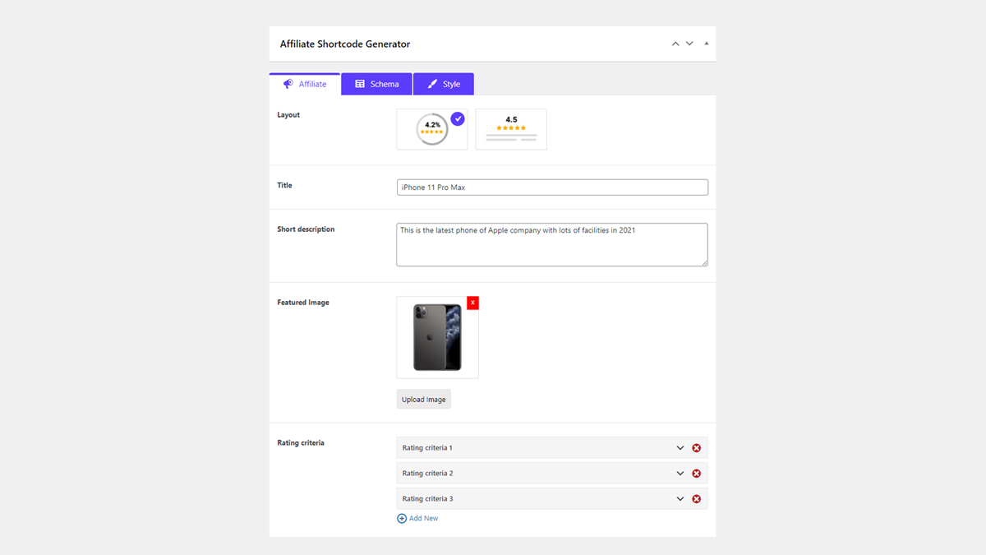
Task: Remove featured image with red X
Action: [x=472, y=303]
